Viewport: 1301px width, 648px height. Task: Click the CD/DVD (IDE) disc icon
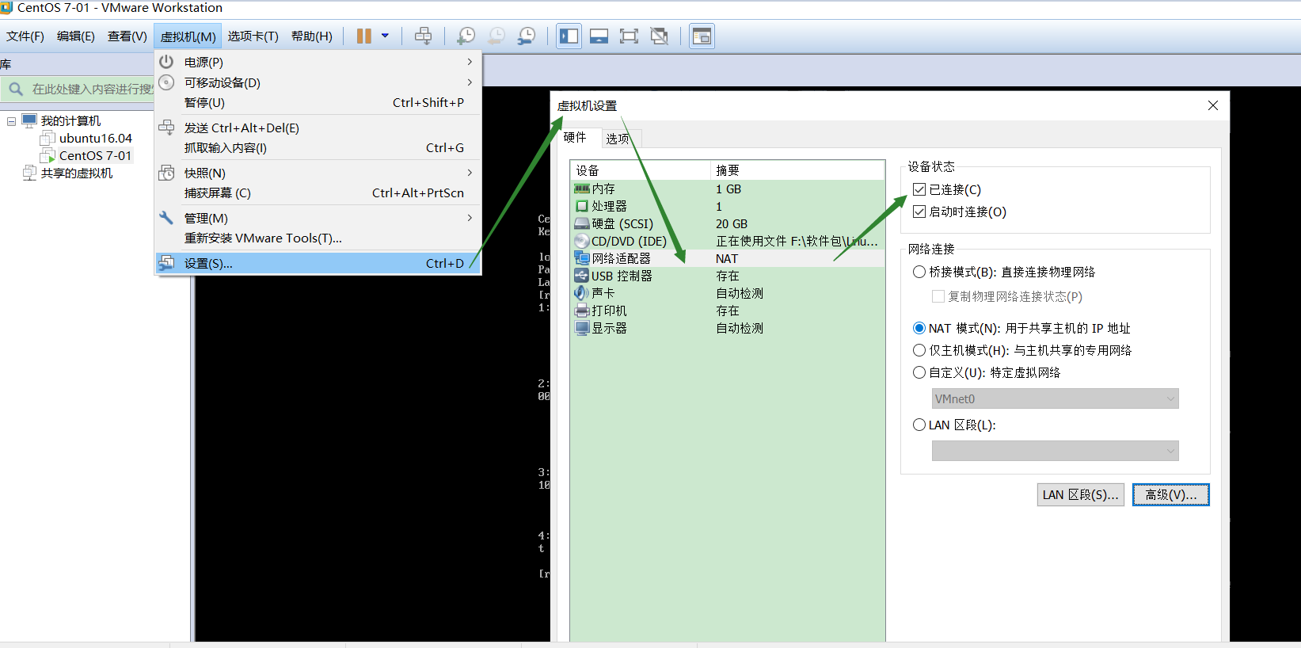[582, 241]
